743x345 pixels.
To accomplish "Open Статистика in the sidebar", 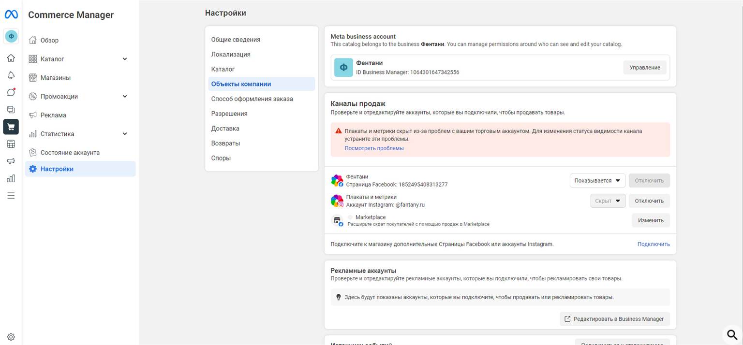I will click(x=80, y=134).
